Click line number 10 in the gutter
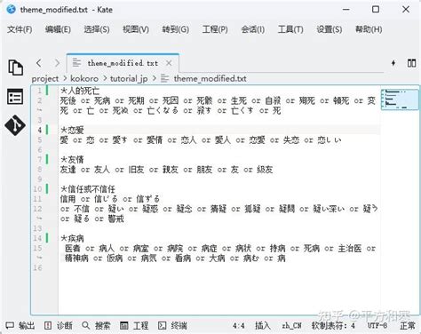The image size is (421, 334). [x=37, y=189]
